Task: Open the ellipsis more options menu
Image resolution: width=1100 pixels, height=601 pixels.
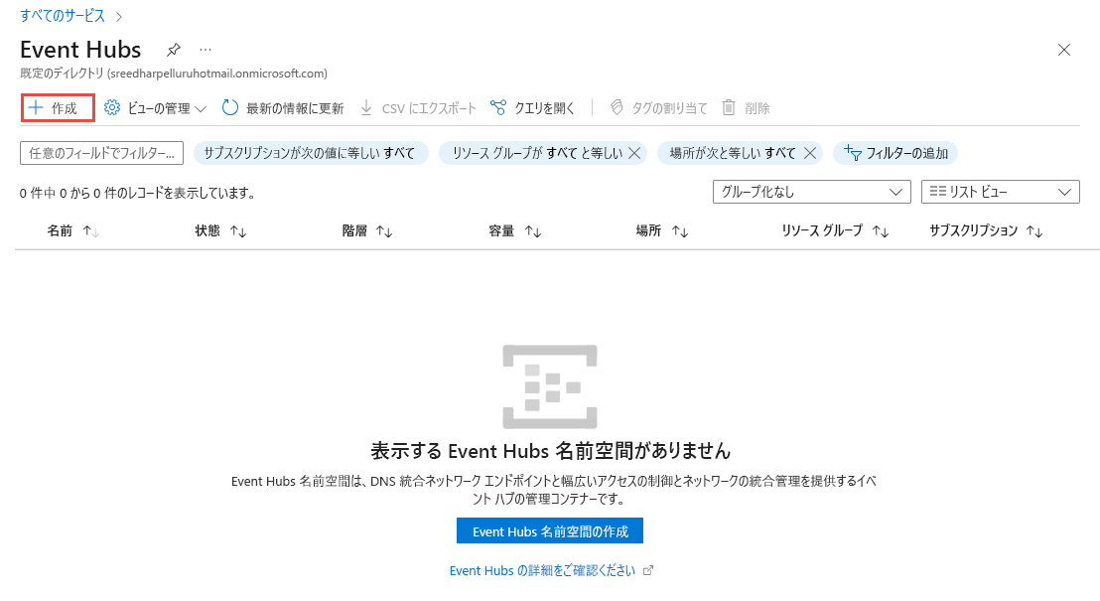Action: 205,50
